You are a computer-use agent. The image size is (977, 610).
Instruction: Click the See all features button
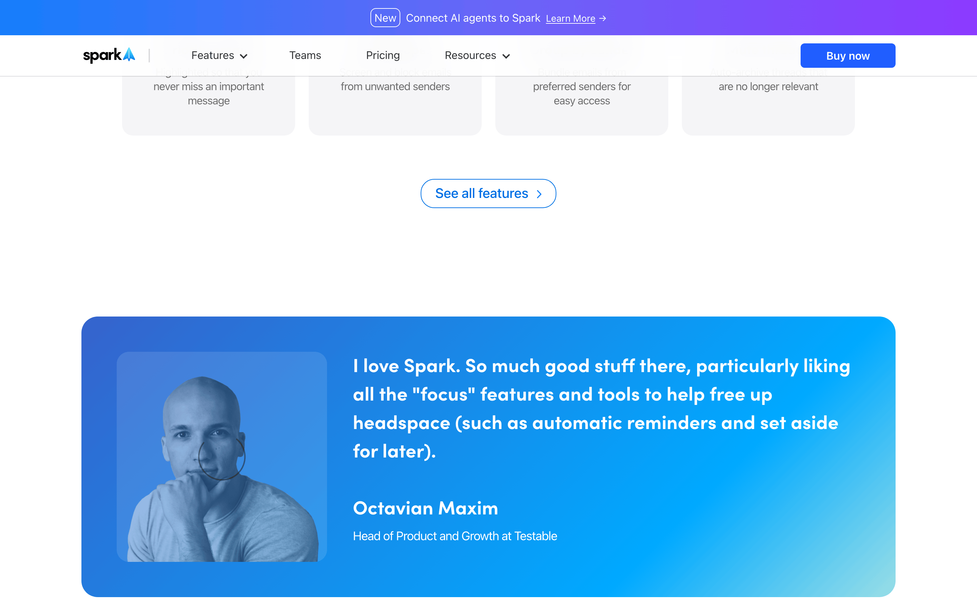[x=488, y=193]
